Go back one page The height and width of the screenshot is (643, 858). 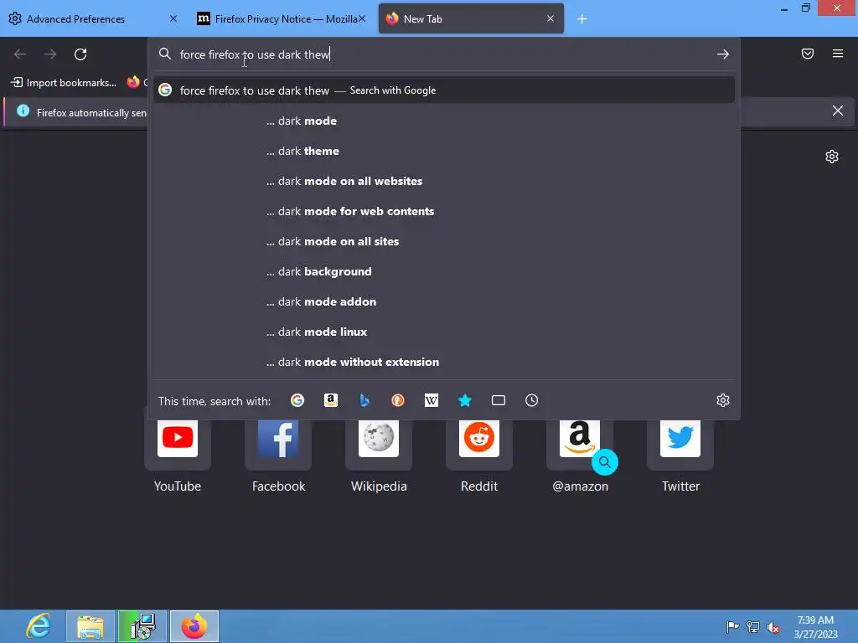[20, 54]
